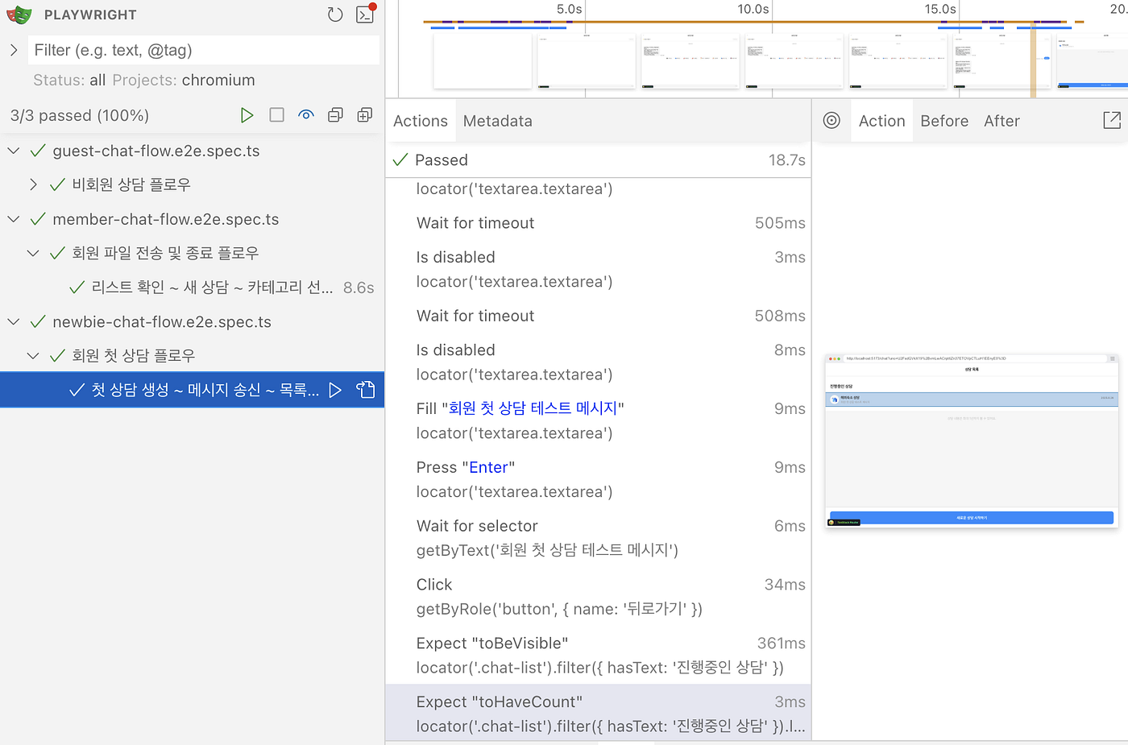Click the 10.0s mark on the timeline
The height and width of the screenshot is (745, 1128).
coord(753,9)
